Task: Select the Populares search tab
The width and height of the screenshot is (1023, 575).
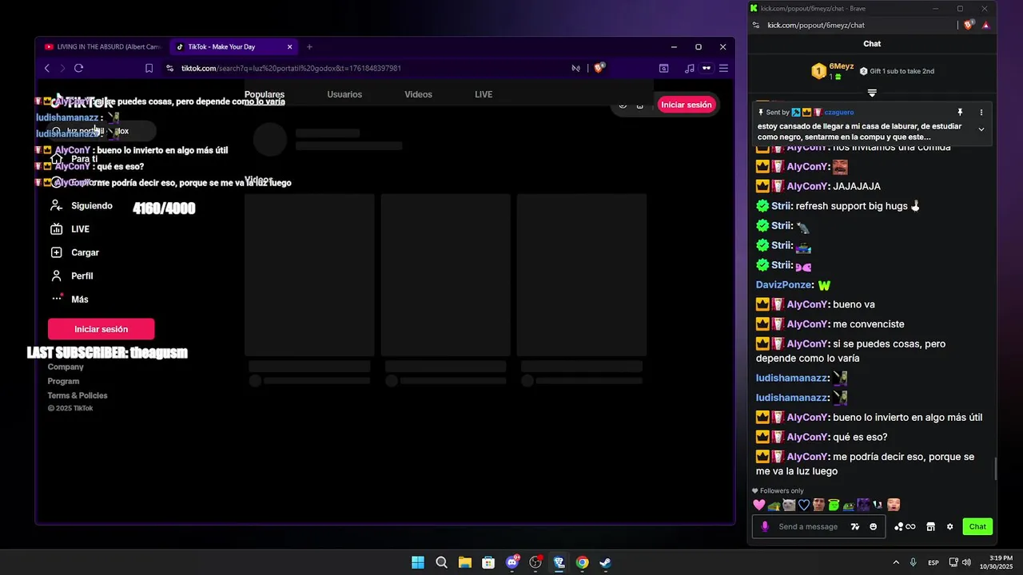Action: tap(265, 94)
